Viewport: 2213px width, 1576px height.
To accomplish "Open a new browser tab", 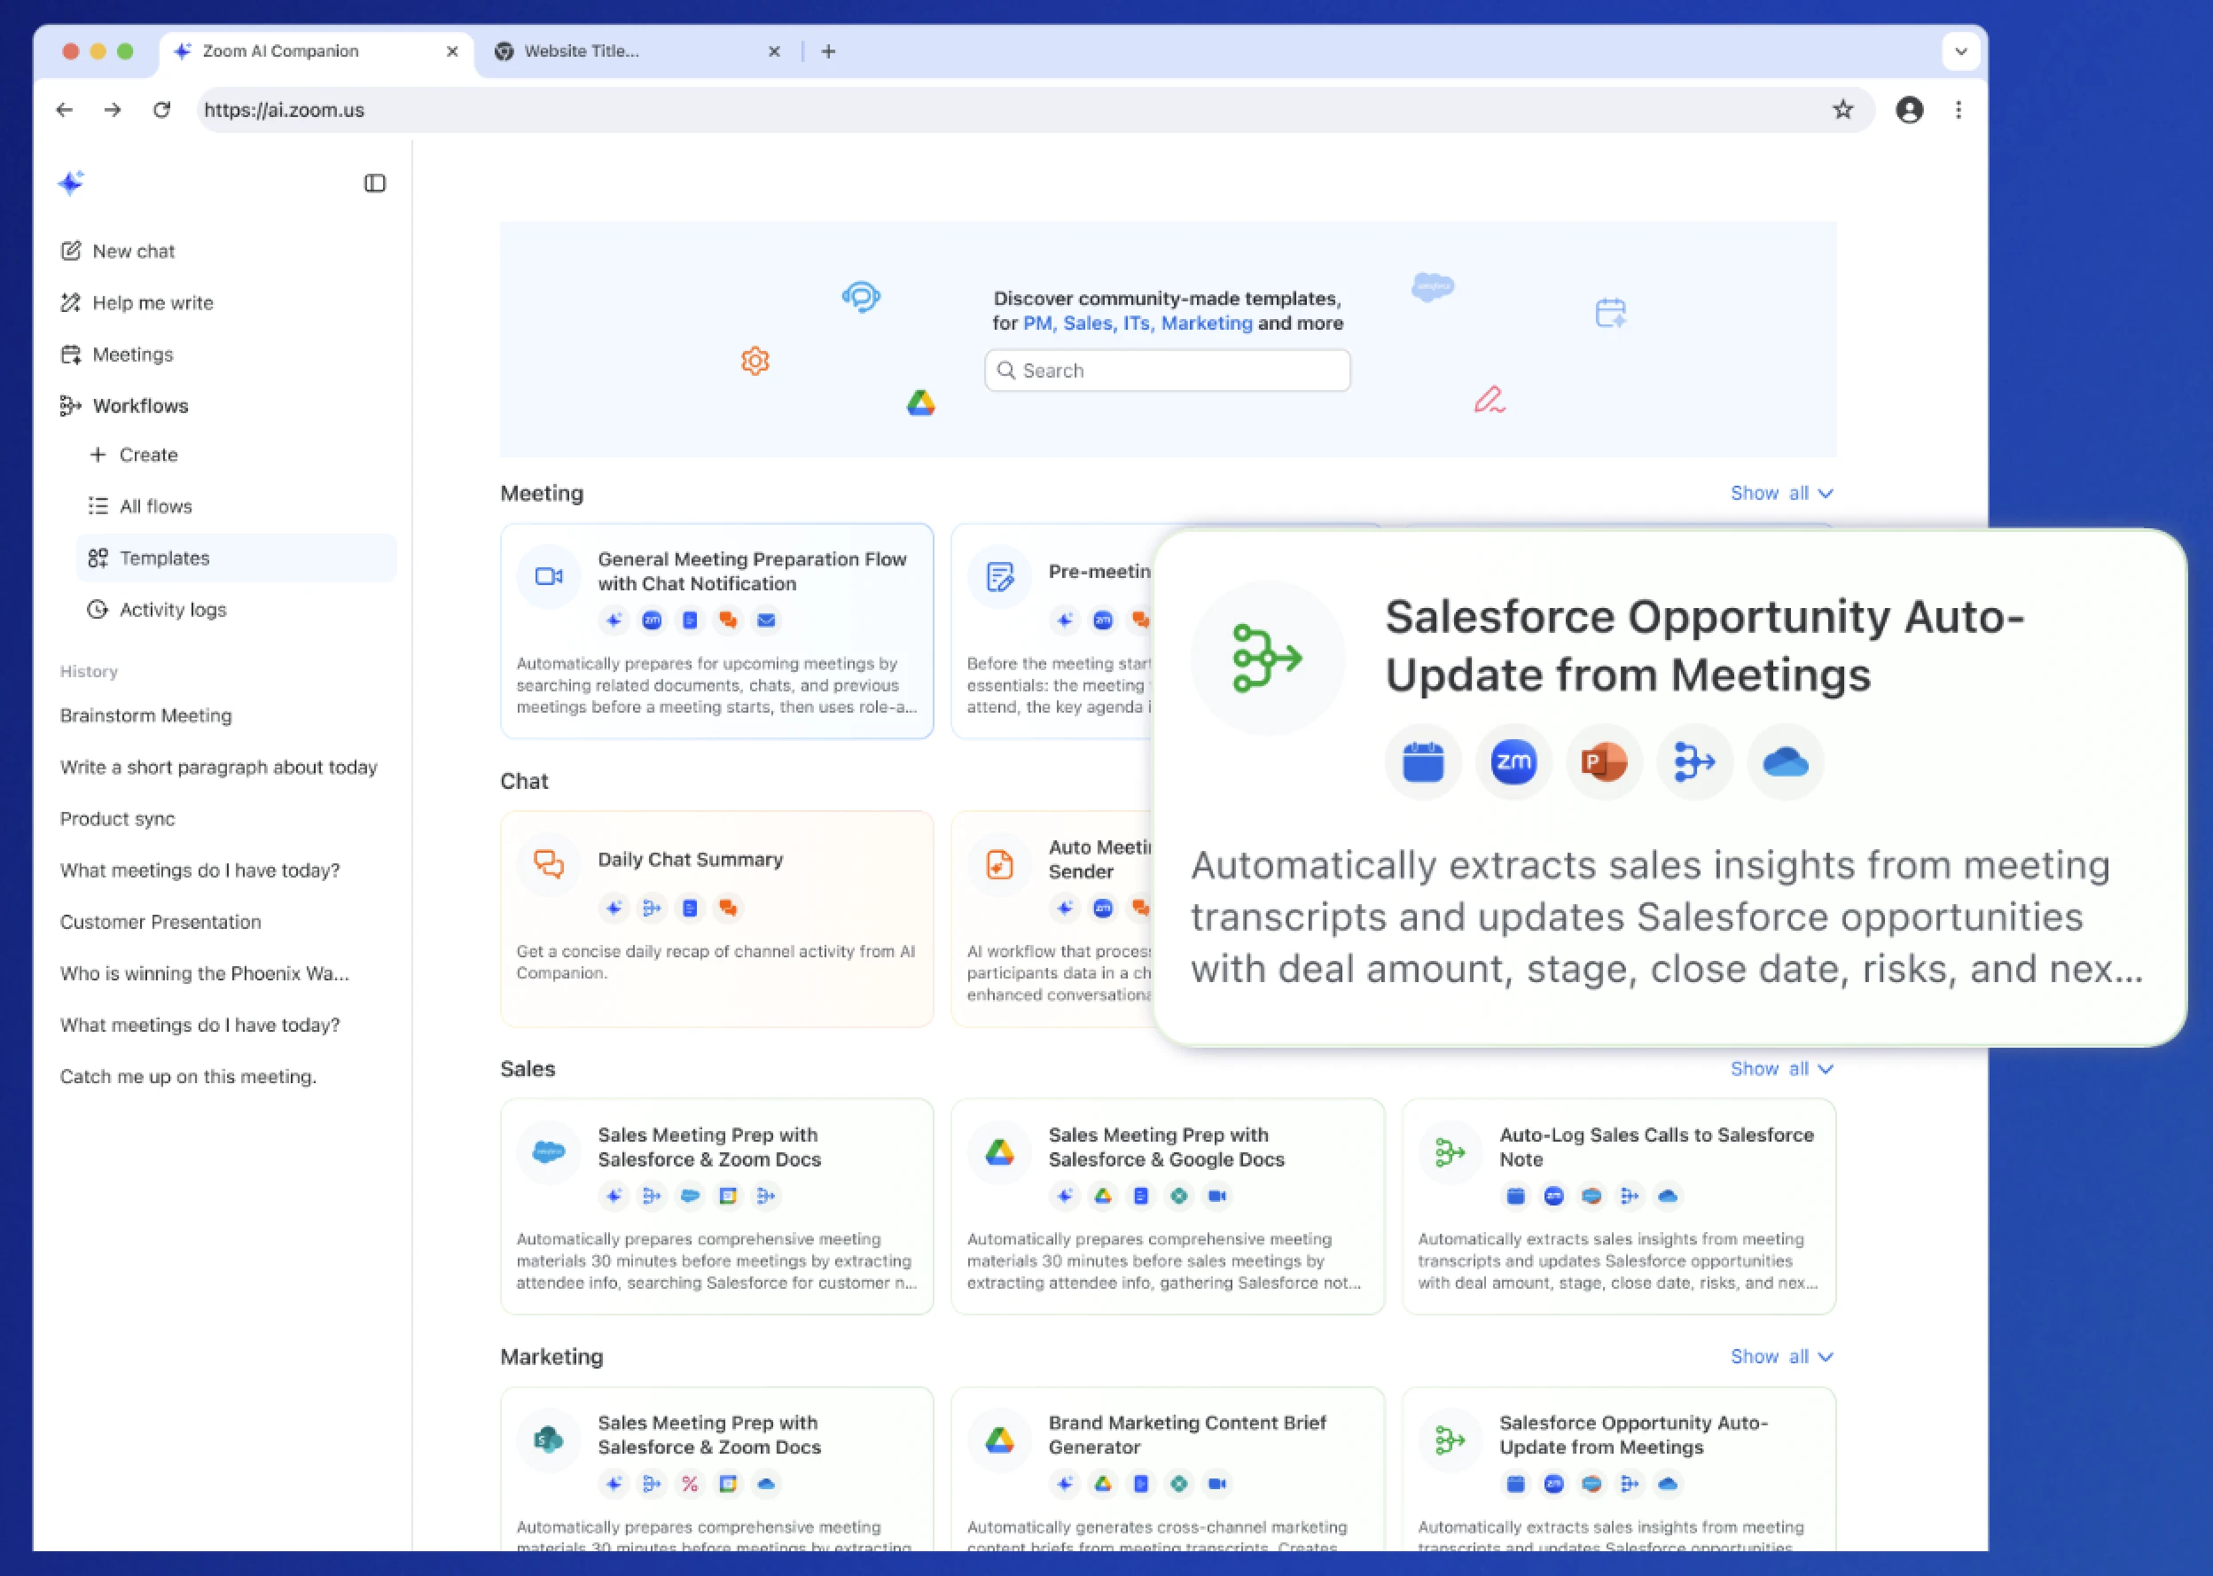I will tap(828, 51).
